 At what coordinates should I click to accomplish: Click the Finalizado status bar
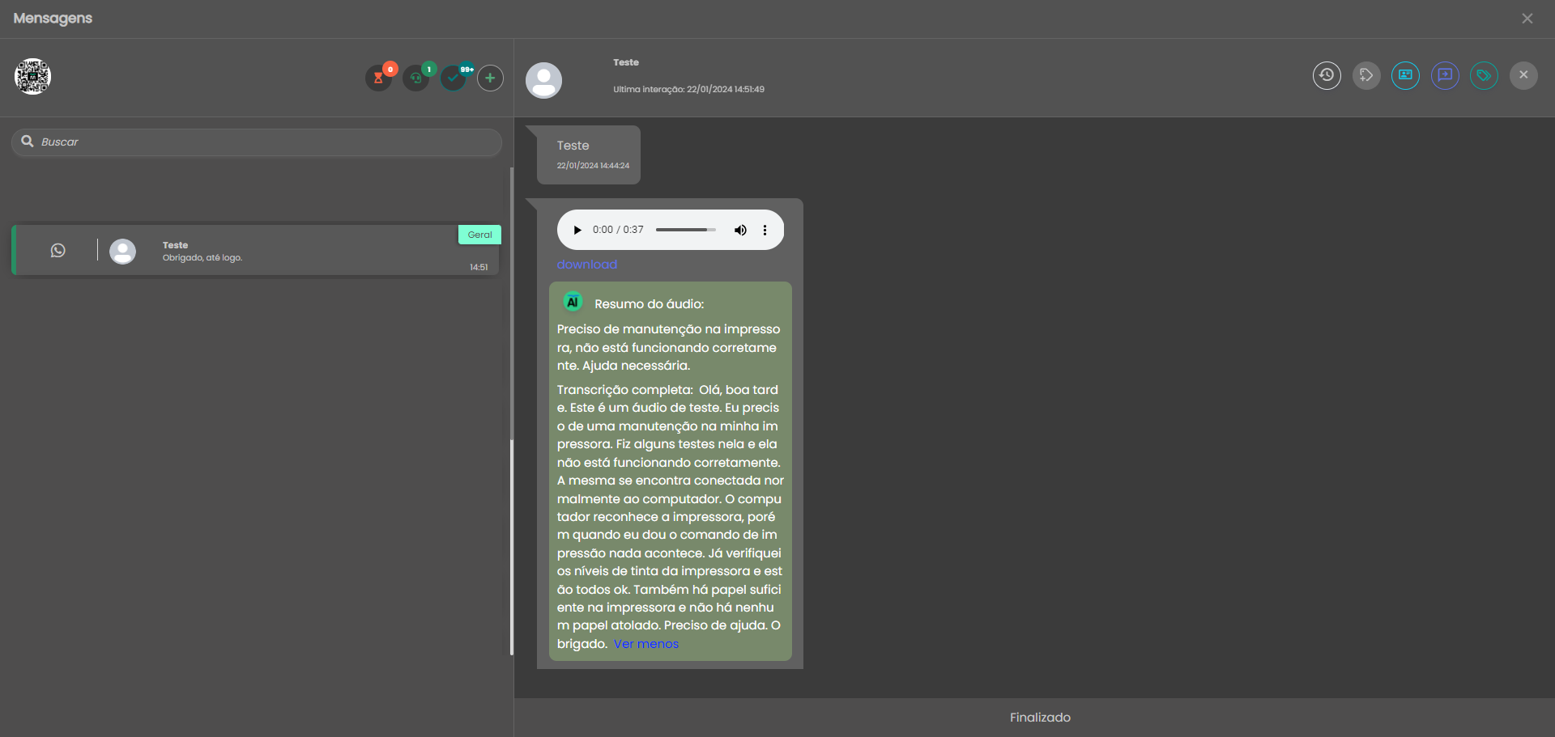[x=1034, y=718]
